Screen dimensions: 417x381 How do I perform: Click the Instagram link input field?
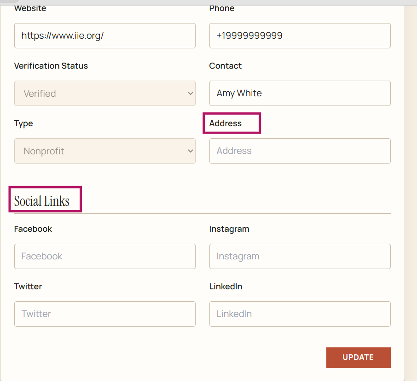tap(300, 257)
